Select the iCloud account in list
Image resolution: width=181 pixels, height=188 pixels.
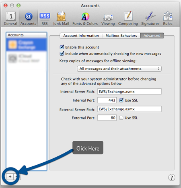coord(27,58)
